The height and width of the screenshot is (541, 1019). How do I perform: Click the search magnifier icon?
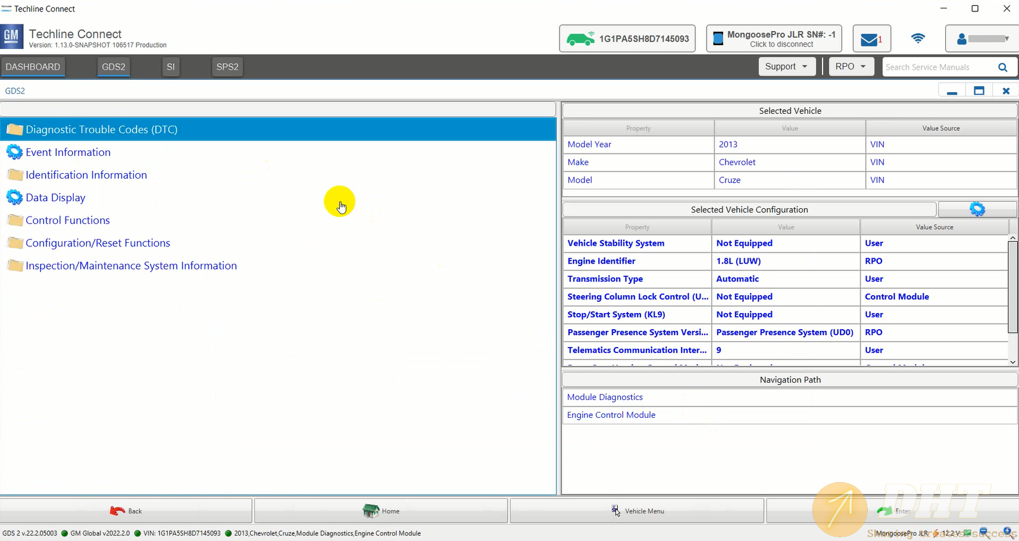click(x=1002, y=67)
